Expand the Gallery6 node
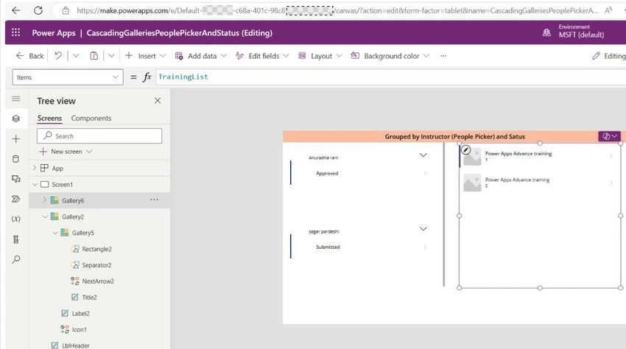This screenshot has width=626, height=349. click(x=44, y=200)
